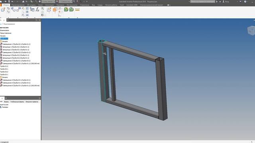Open the ribbon display options dropdown after the tabs
The height and width of the screenshot is (143, 255).
(169, 5)
